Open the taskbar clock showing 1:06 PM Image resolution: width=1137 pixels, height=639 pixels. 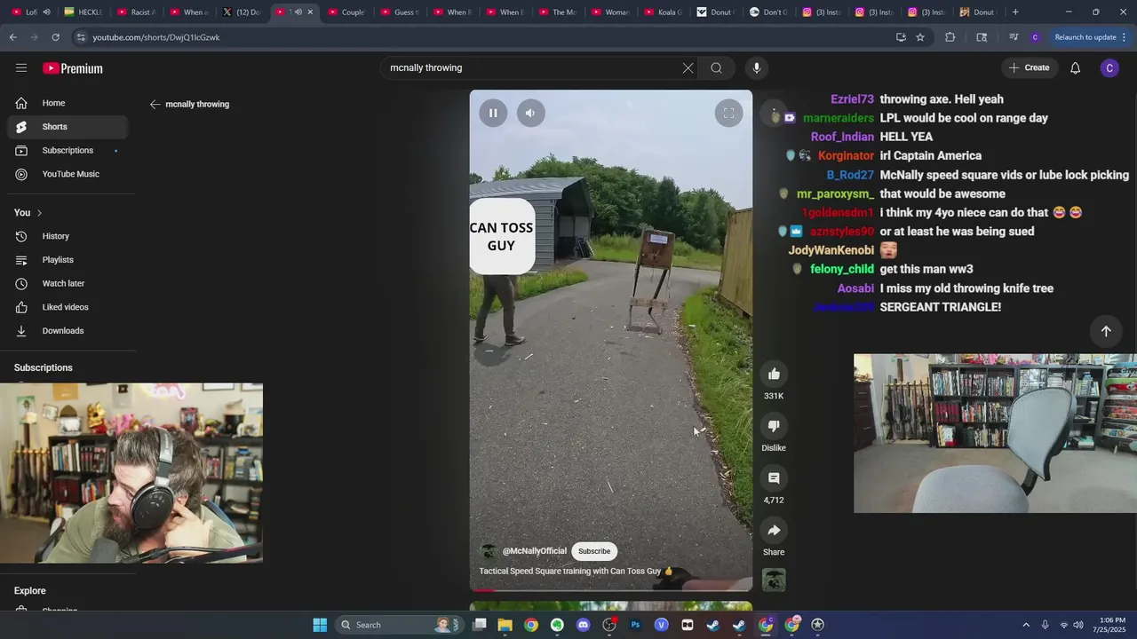pyautogui.click(x=1111, y=625)
